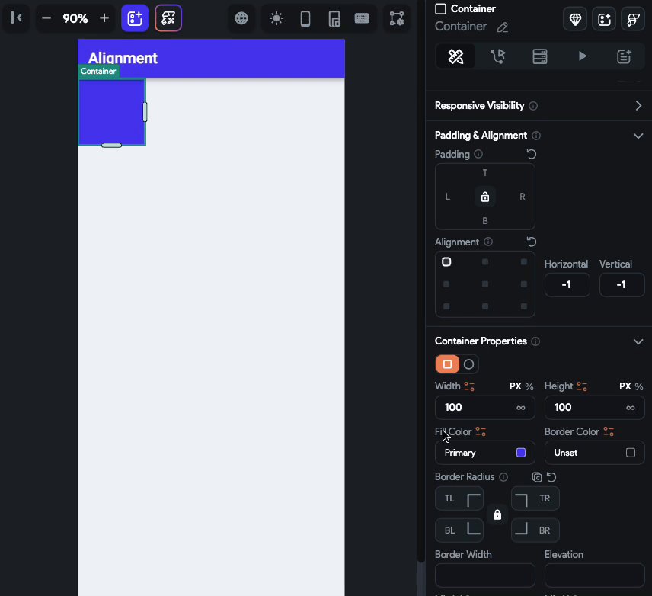Image resolution: width=652 pixels, height=596 pixels.
Task: Switch to the Properties design tab
Action: [455, 56]
